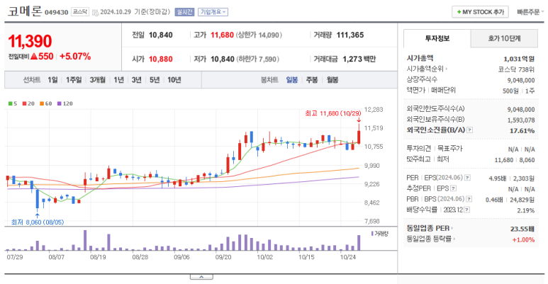
Task: Click the 거래량 volume legend marker
Action: coord(379,233)
